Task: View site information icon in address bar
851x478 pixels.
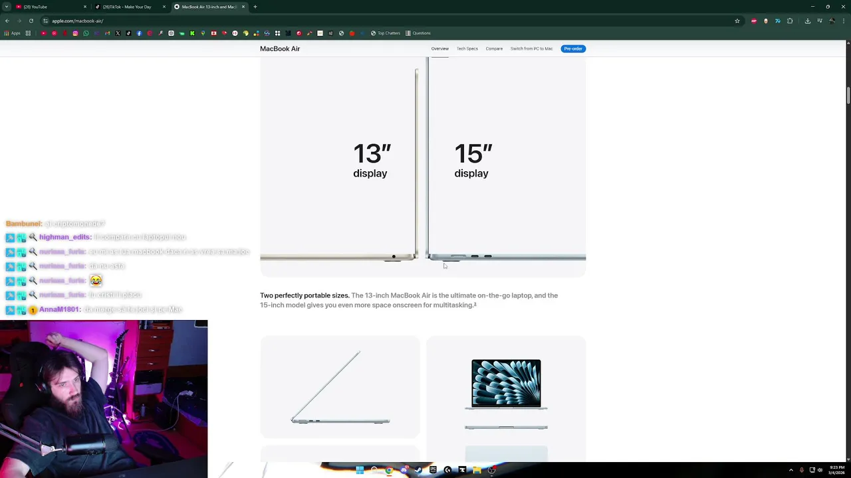Action: [46, 21]
